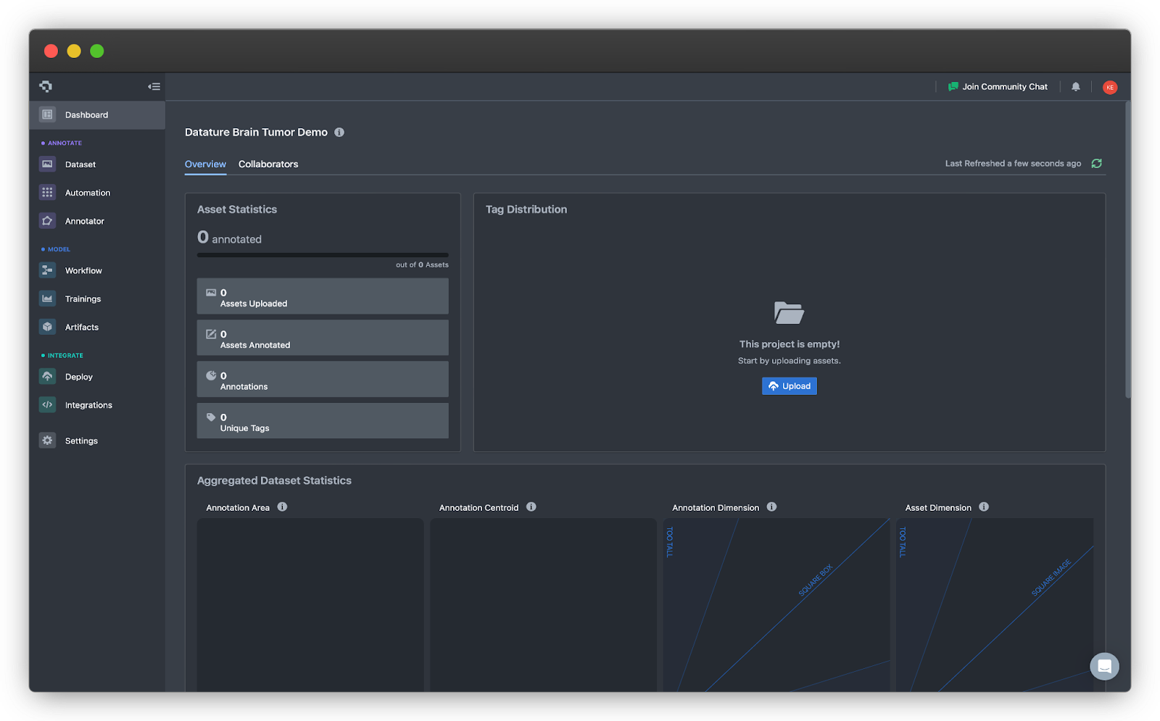Switch to the Collaborators tab
Viewport: 1160px width, 721px height.
268,164
